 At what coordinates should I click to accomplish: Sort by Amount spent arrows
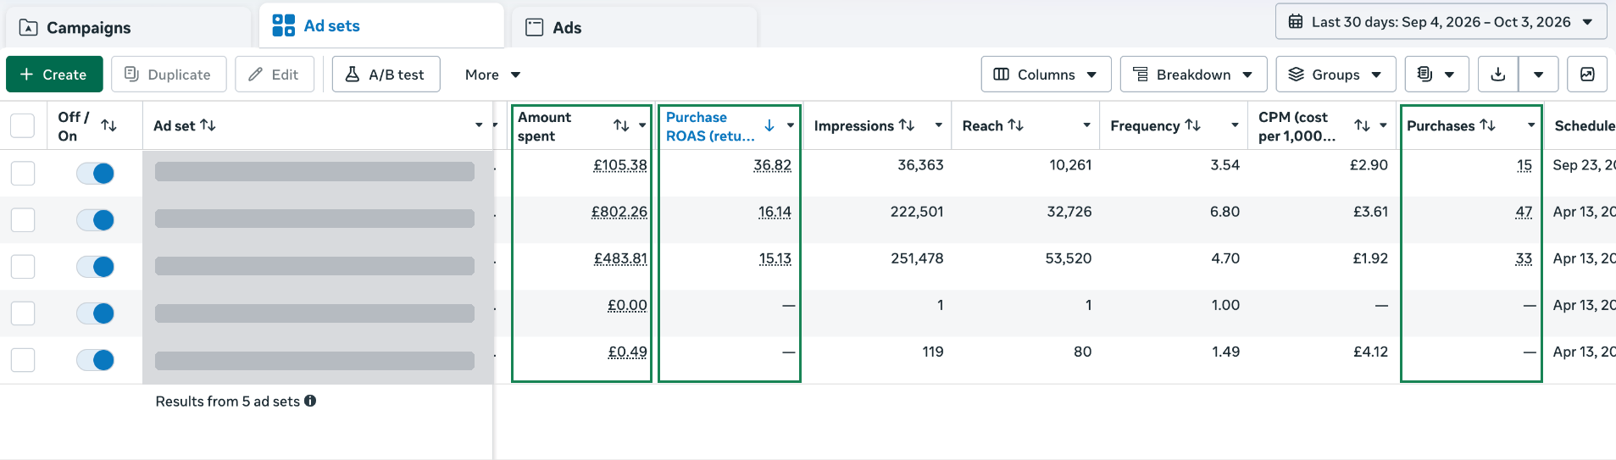click(621, 125)
